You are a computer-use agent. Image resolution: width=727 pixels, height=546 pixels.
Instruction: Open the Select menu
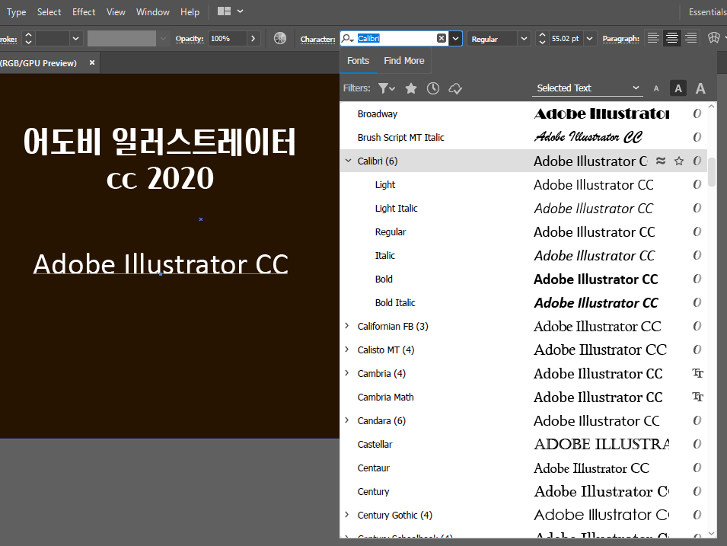(49, 12)
